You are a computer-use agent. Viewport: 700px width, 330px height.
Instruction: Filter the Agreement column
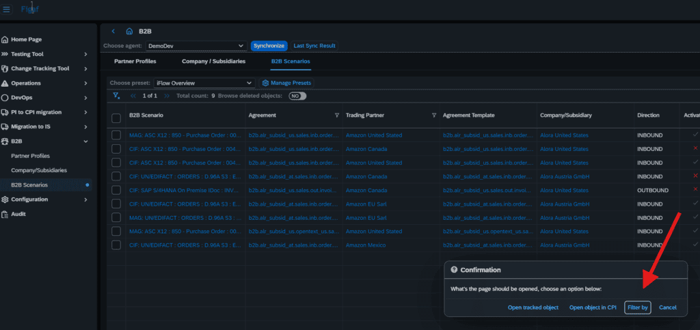point(337,115)
